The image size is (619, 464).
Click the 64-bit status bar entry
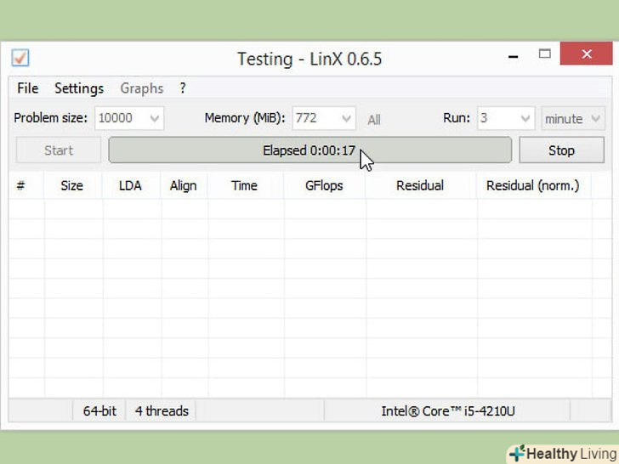point(99,411)
